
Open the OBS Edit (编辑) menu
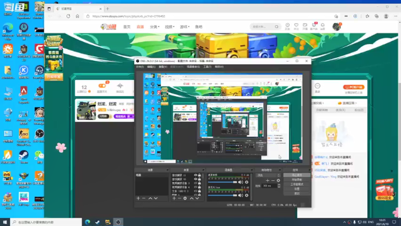click(151, 67)
